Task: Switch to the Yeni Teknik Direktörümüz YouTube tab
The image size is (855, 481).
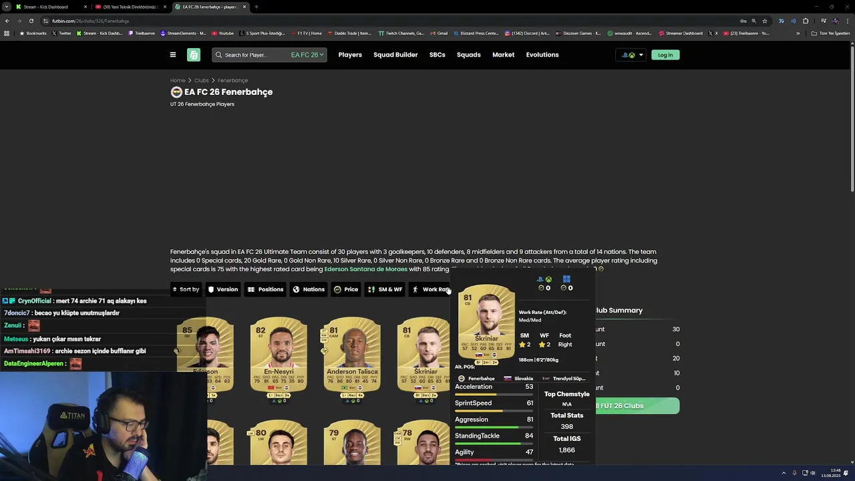Action: (x=130, y=7)
